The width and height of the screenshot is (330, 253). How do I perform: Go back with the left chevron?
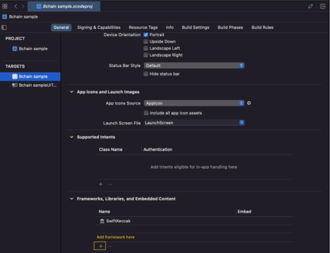[16, 7]
